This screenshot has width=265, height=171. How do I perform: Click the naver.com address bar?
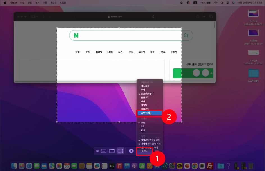(x=115, y=17)
